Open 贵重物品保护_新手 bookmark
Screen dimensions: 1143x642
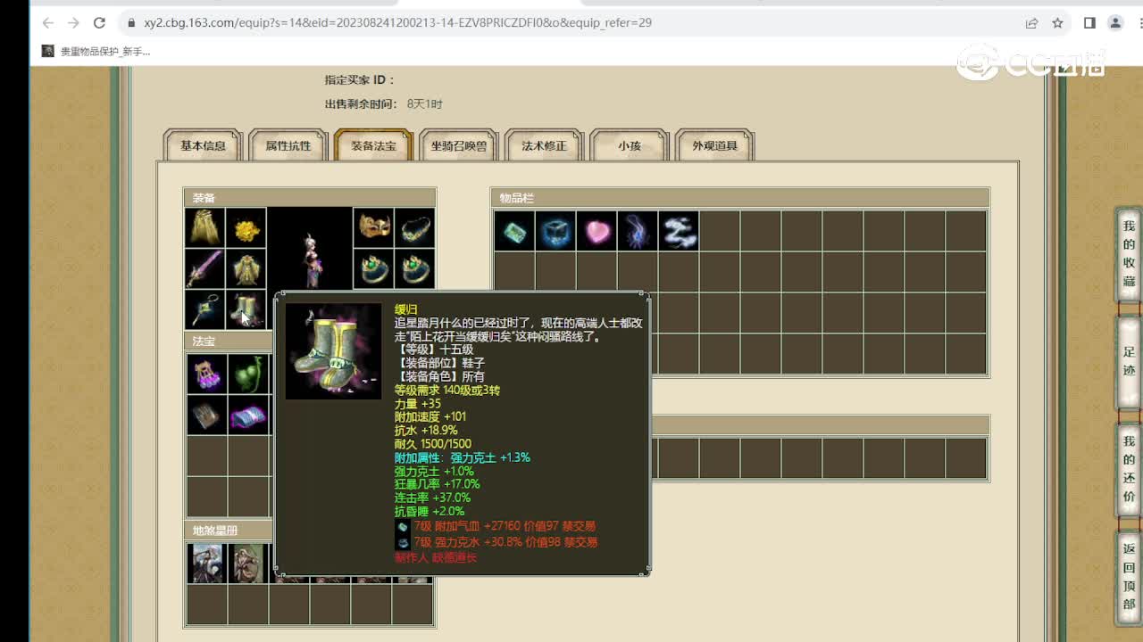point(96,52)
